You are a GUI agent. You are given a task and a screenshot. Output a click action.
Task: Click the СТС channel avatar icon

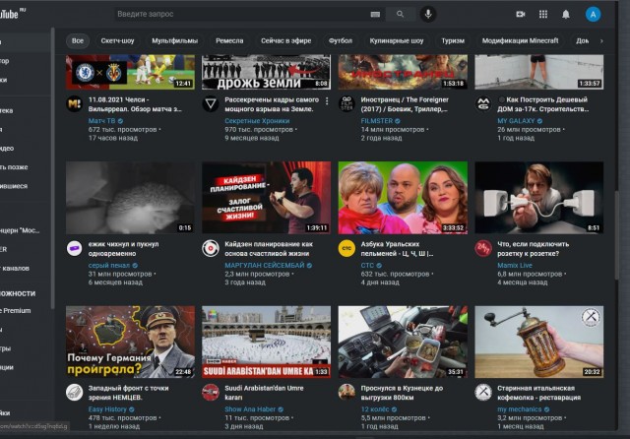click(346, 248)
